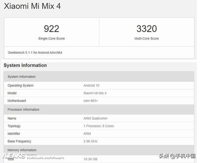Viewport: 200px width, 163px height.
Task: Click the Operating System row label
Action: pyautogui.click(x=21, y=86)
